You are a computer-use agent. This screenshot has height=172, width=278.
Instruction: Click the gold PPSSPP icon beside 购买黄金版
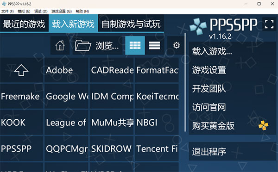263,125
